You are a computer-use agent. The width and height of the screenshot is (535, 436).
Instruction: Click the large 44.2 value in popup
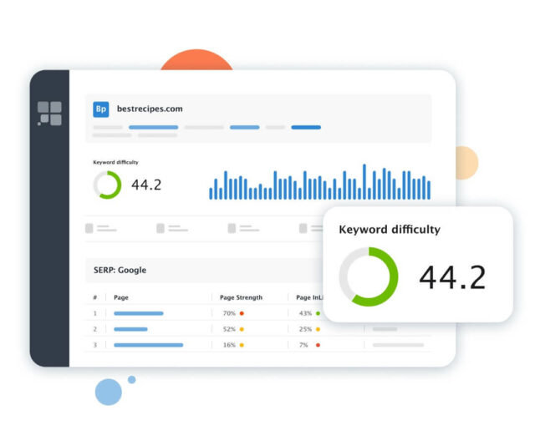452,277
